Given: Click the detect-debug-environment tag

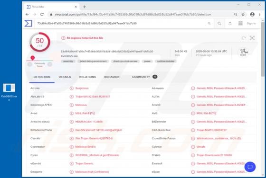Looking at the screenshot, I should pyautogui.click(x=93, y=61).
